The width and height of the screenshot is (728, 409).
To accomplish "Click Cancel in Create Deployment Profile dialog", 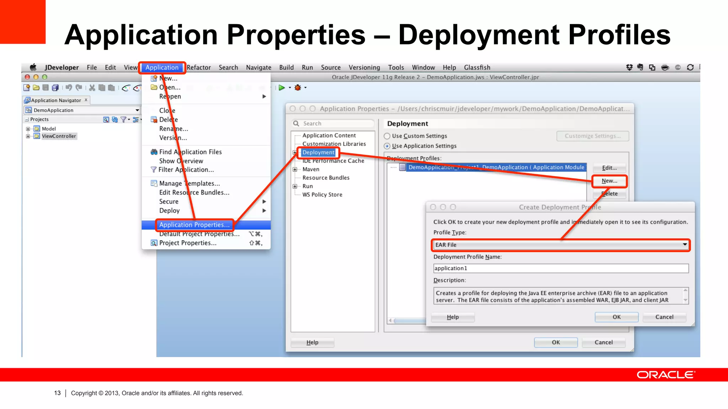I will (x=664, y=317).
